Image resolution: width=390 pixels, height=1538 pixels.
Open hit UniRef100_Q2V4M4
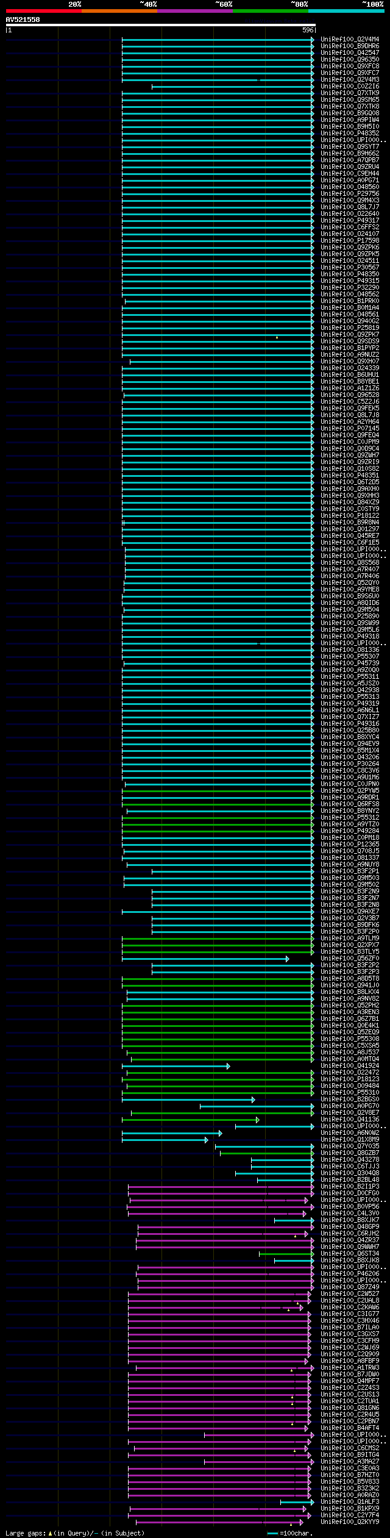pyautogui.click(x=350, y=40)
